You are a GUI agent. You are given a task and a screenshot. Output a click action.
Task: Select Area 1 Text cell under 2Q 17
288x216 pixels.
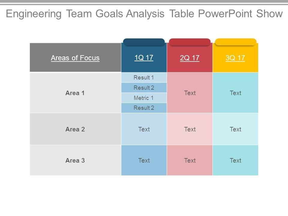tap(190, 93)
